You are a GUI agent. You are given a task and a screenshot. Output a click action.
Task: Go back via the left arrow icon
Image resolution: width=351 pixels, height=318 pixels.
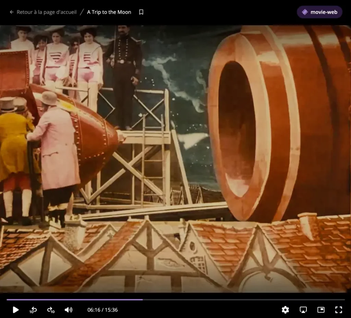(12, 12)
